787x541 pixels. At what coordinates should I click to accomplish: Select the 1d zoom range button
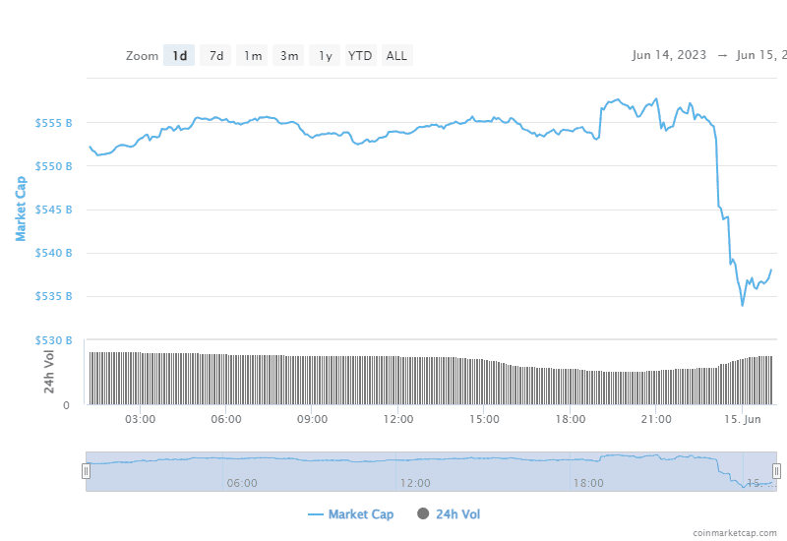tap(179, 56)
